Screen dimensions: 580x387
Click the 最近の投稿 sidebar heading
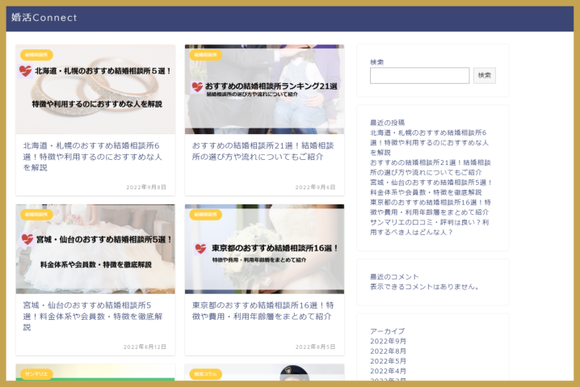coord(387,123)
